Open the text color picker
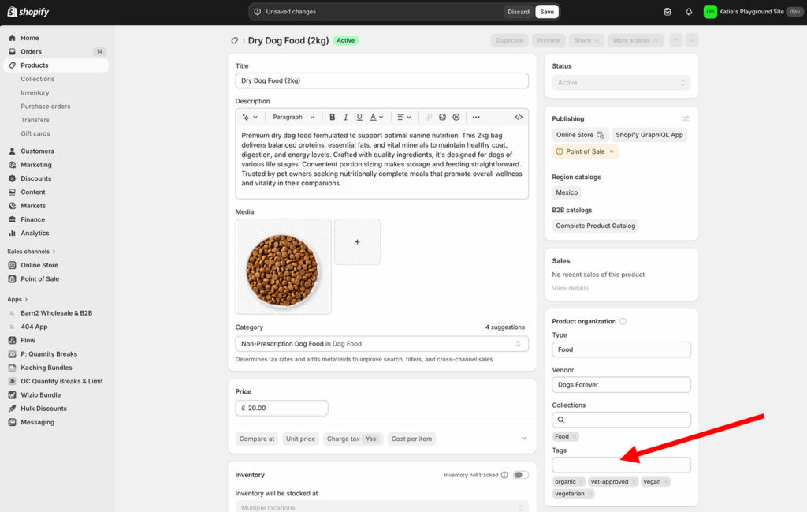This screenshot has height=512, width=807. [x=377, y=117]
